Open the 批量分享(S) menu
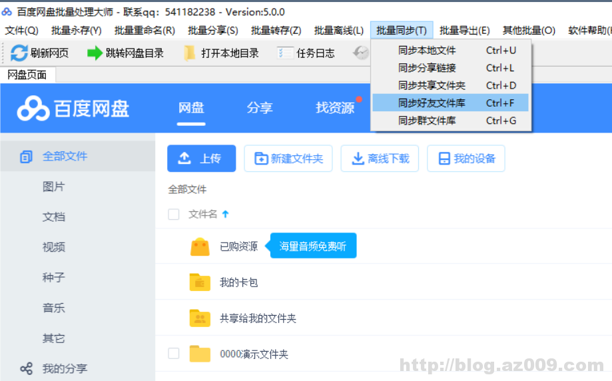The image size is (612, 381). [x=212, y=30]
